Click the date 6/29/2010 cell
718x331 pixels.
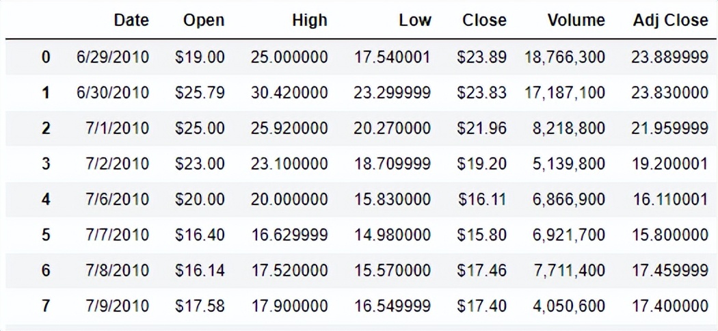(113, 57)
